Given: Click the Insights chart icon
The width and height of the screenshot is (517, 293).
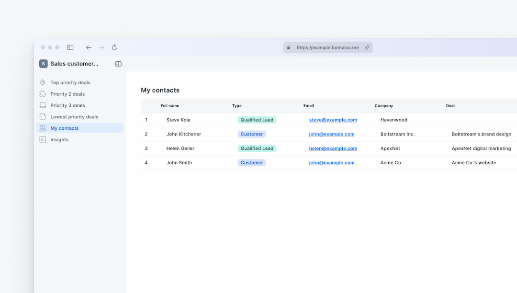Looking at the screenshot, I should coord(43,139).
